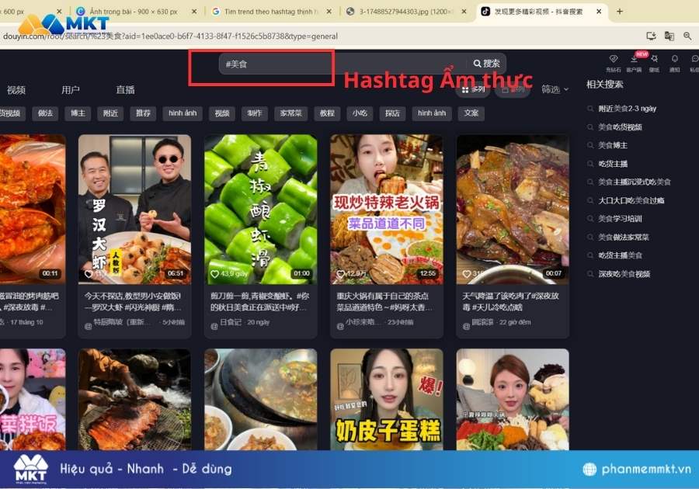Switch to the 用户 tab
The height and width of the screenshot is (489, 699).
pyautogui.click(x=71, y=89)
